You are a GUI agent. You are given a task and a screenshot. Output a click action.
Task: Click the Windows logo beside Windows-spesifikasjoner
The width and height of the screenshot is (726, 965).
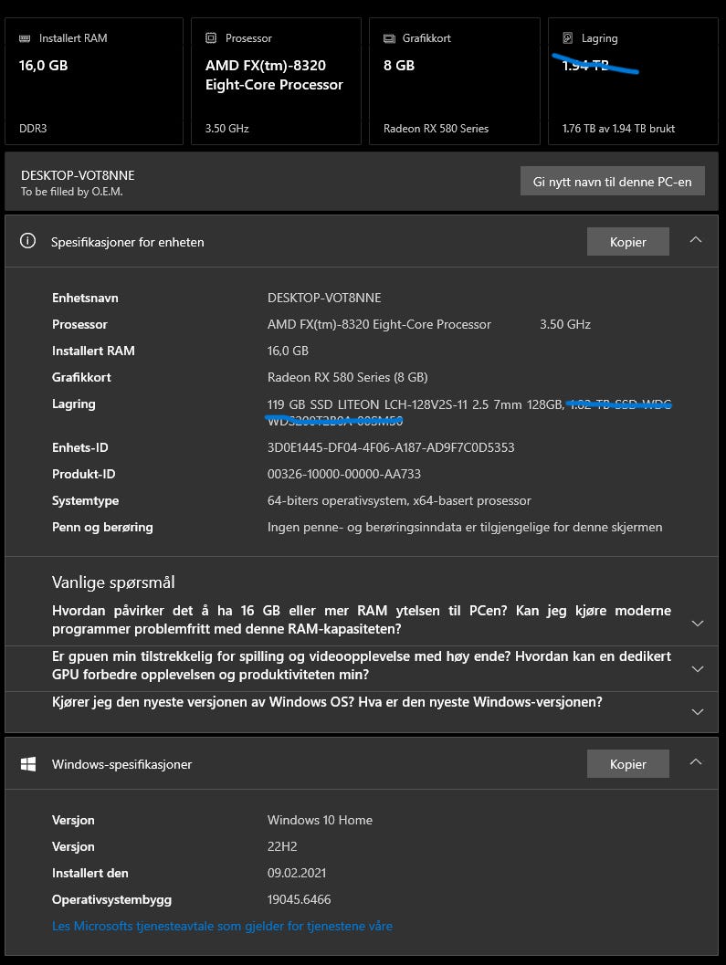click(27, 764)
